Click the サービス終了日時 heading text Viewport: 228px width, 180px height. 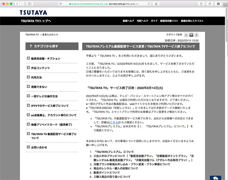click(x=125, y=88)
